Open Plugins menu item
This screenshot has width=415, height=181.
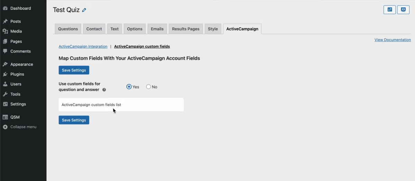click(17, 74)
